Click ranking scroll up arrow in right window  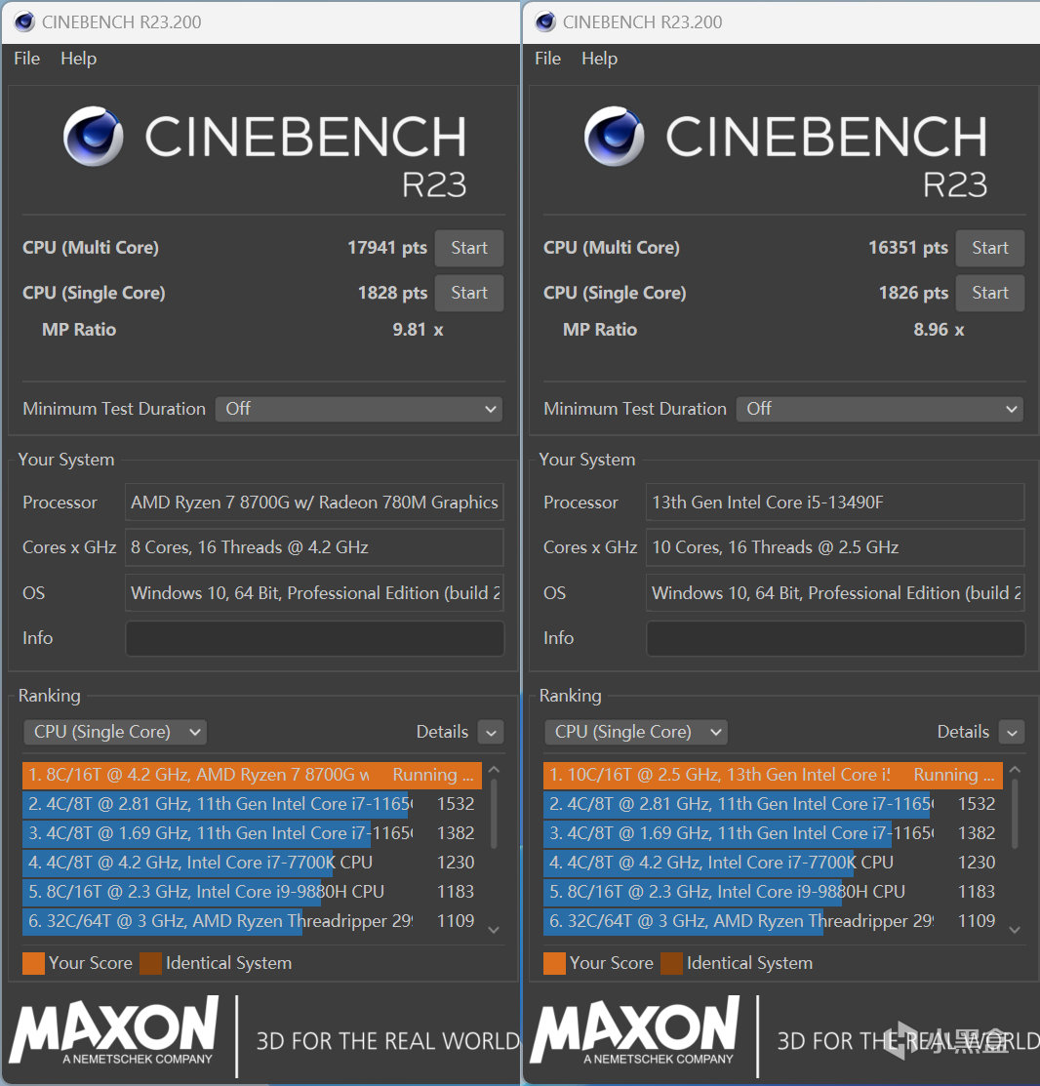[x=1015, y=770]
